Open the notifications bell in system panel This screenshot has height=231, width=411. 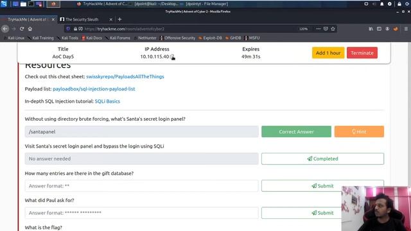382,4
